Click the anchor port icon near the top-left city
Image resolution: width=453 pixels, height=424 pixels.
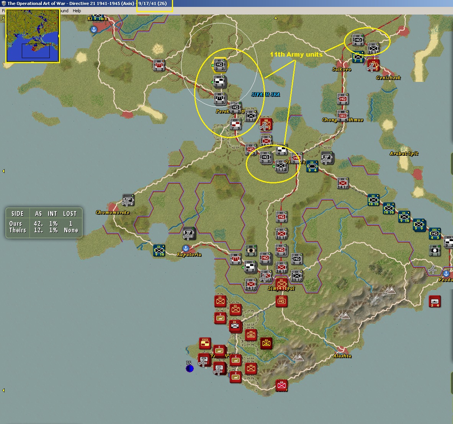[x=93, y=29]
